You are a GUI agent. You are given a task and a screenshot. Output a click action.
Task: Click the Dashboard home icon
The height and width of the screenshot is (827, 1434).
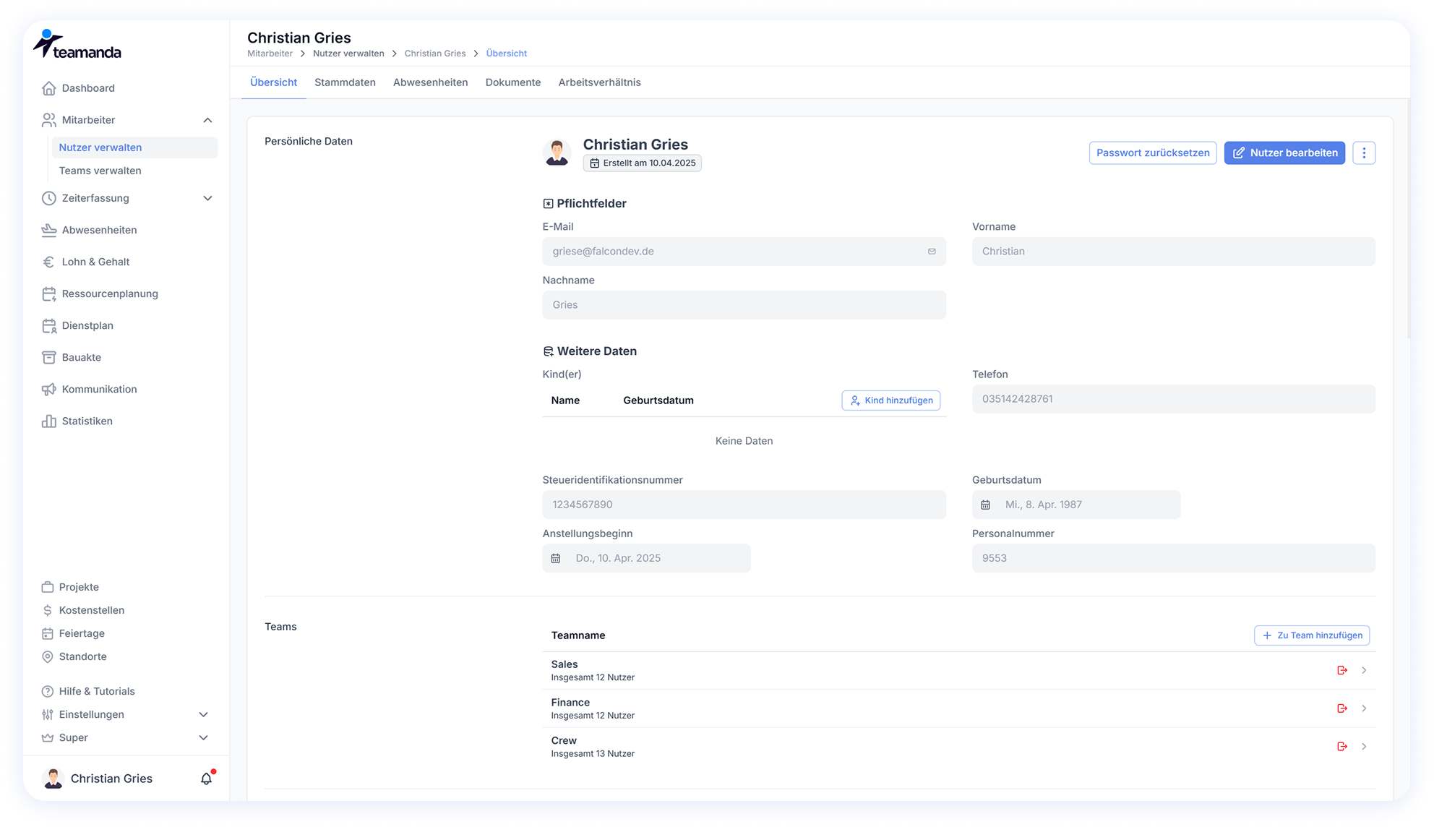(48, 88)
